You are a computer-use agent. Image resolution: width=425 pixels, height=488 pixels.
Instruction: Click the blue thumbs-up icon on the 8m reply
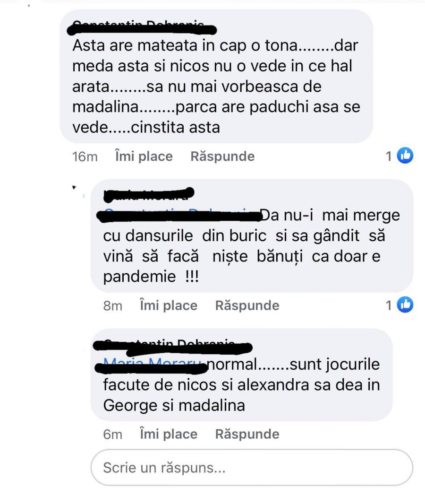405,305
